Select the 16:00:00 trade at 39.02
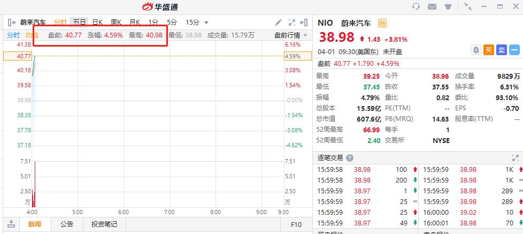523x234 pixels. (470, 212)
